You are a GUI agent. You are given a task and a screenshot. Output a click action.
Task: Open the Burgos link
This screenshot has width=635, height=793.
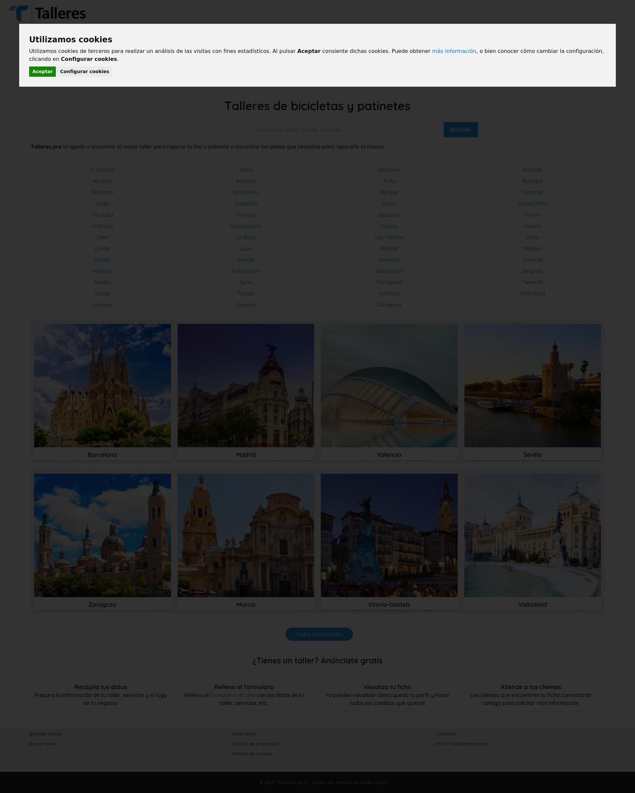click(389, 192)
